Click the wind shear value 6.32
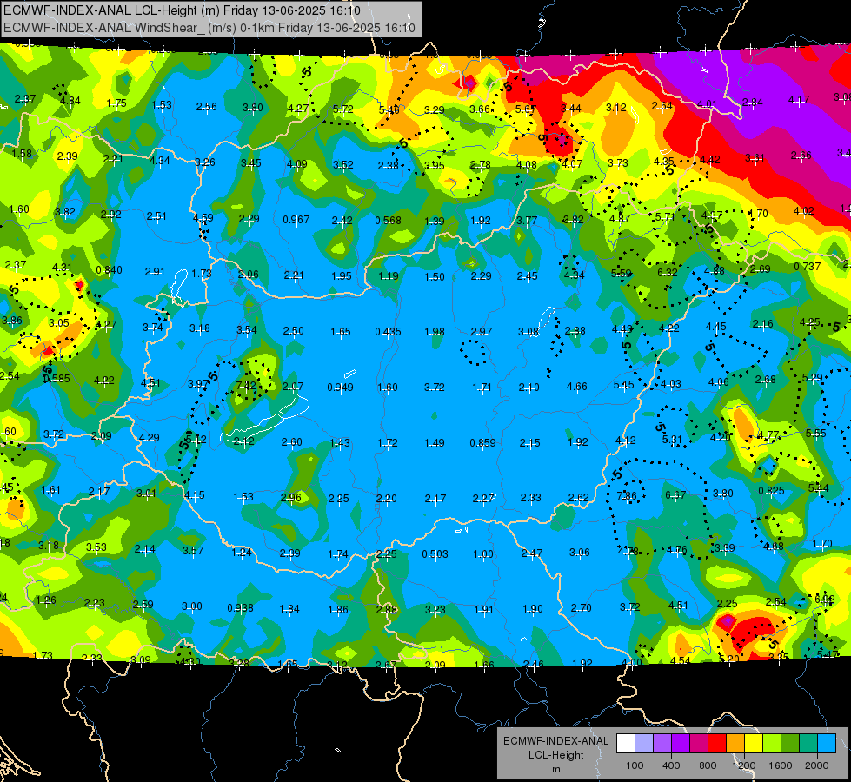Screen dimensions: 851x782 point(668,273)
